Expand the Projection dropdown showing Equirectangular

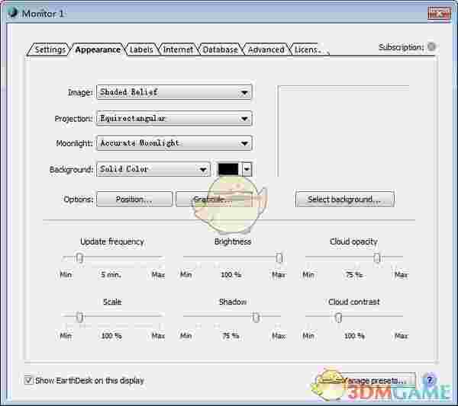pos(174,118)
